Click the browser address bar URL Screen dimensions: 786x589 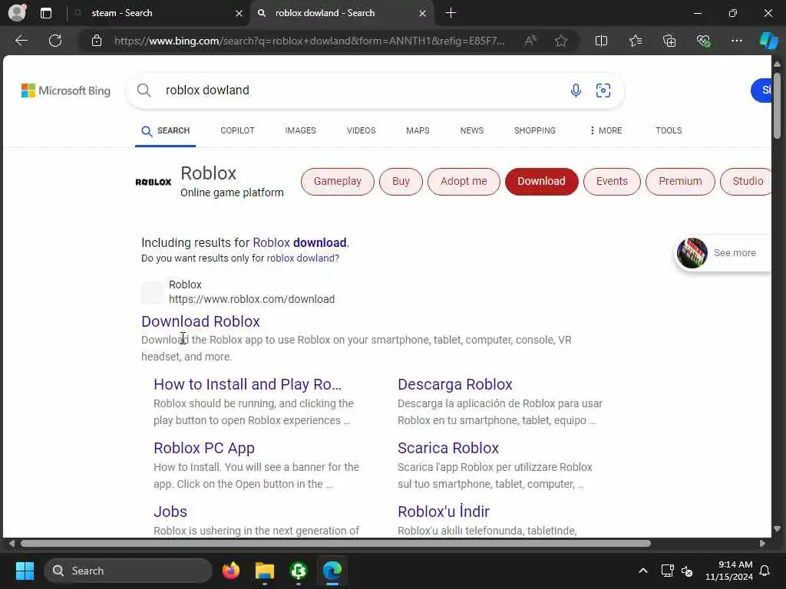309,41
